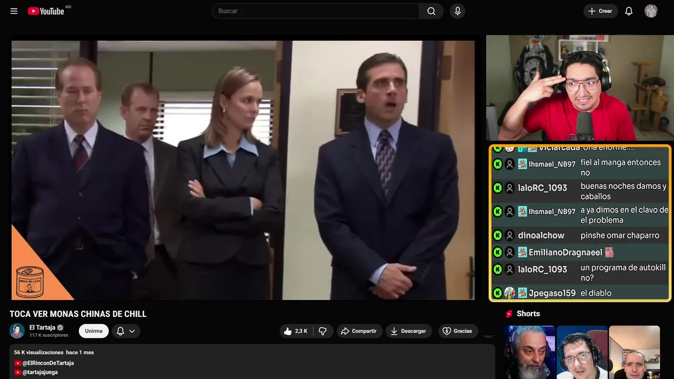Screen dimensions: 674x379
Task: Click the Gracias button
Action: 458,331
